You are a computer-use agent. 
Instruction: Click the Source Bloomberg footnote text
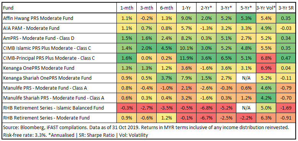pos(146,128)
